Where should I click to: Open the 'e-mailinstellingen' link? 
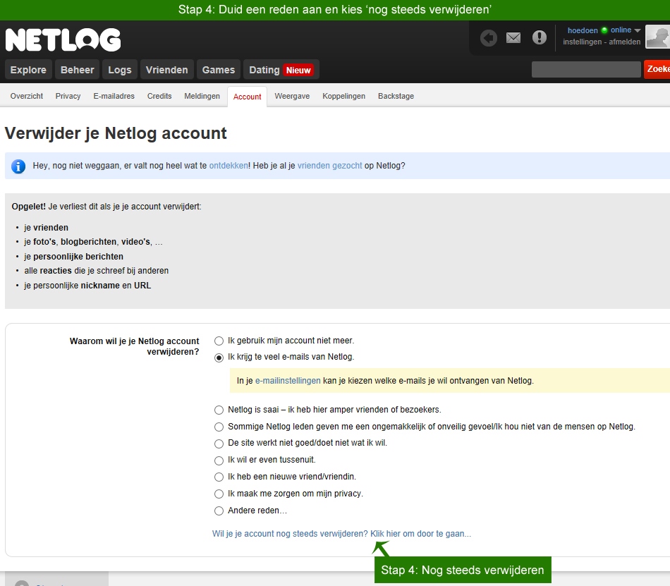[x=288, y=381]
